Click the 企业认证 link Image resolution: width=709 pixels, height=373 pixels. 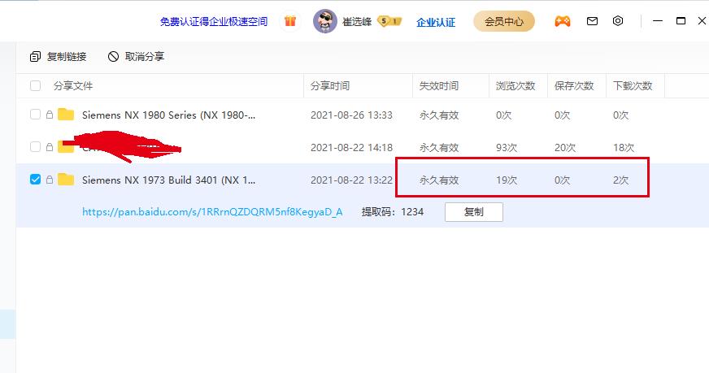click(x=436, y=22)
